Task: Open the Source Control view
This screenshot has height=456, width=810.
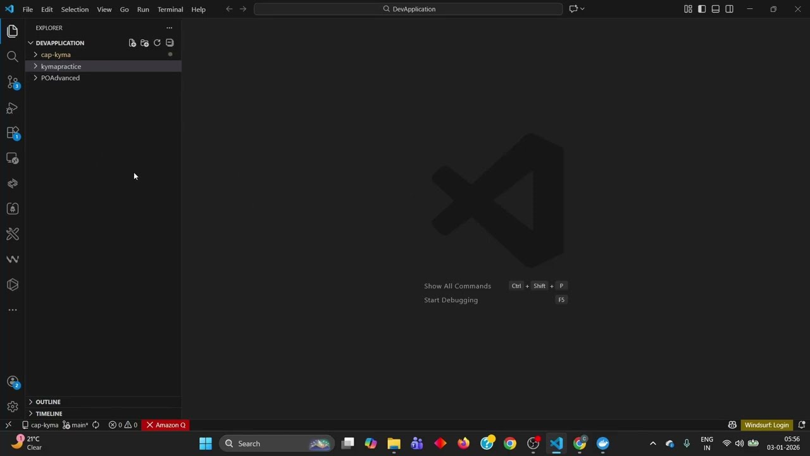Action: [x=12, y=82]
